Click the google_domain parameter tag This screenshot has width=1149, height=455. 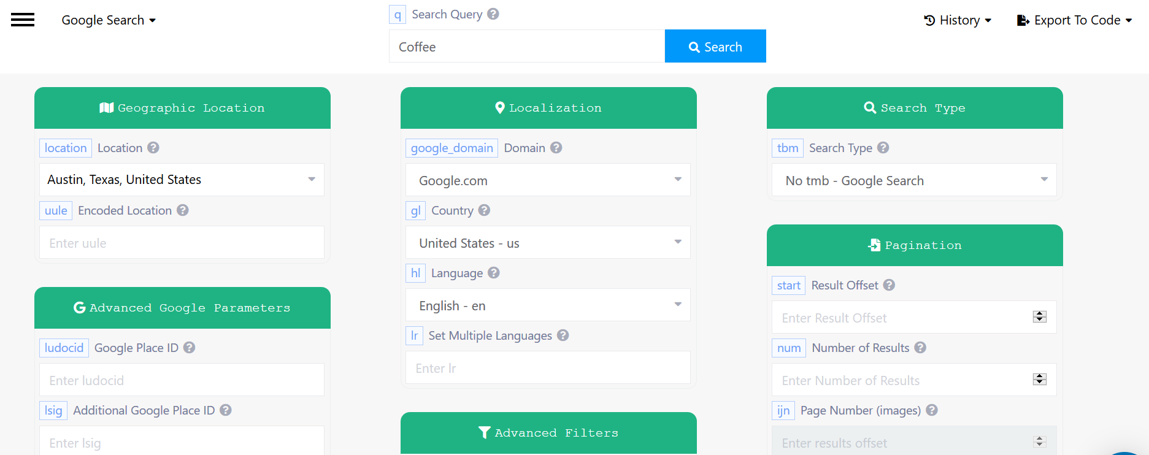pyautogui.click(x=452, y=148)
